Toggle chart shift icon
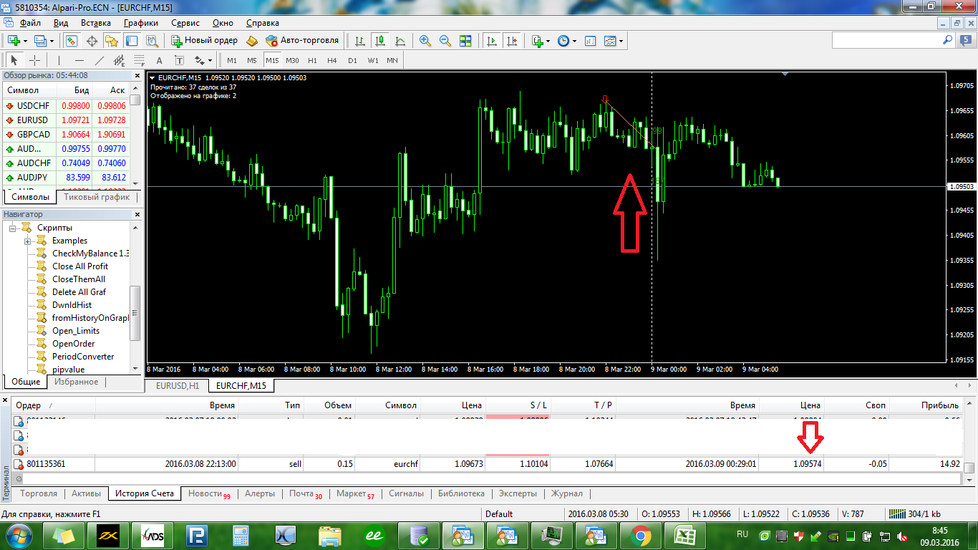Screen dimensions: 978x550 point(511,41)
